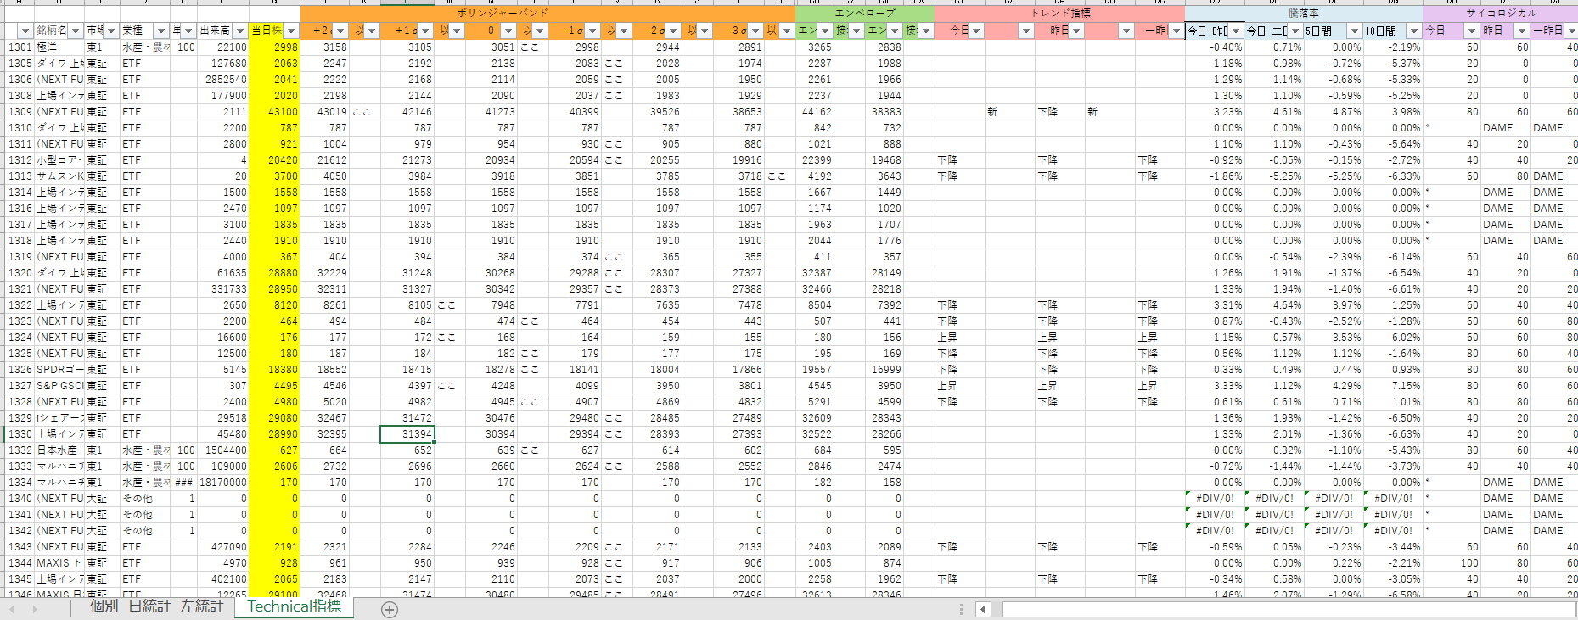
Task: Select the Technical指標 sheet tab
Action: (294, 606)
